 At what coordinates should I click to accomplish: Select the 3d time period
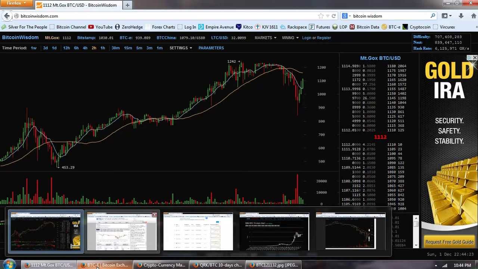(45, 48)
